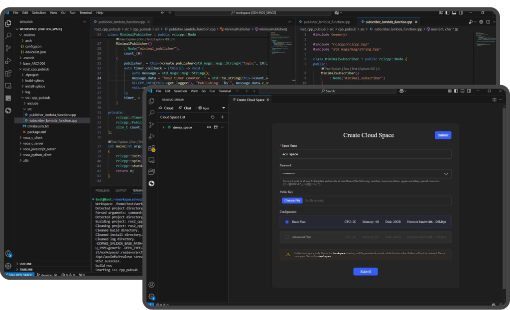Open the Help menu in back window
510x310 pixels.
[x=100, y=12]
